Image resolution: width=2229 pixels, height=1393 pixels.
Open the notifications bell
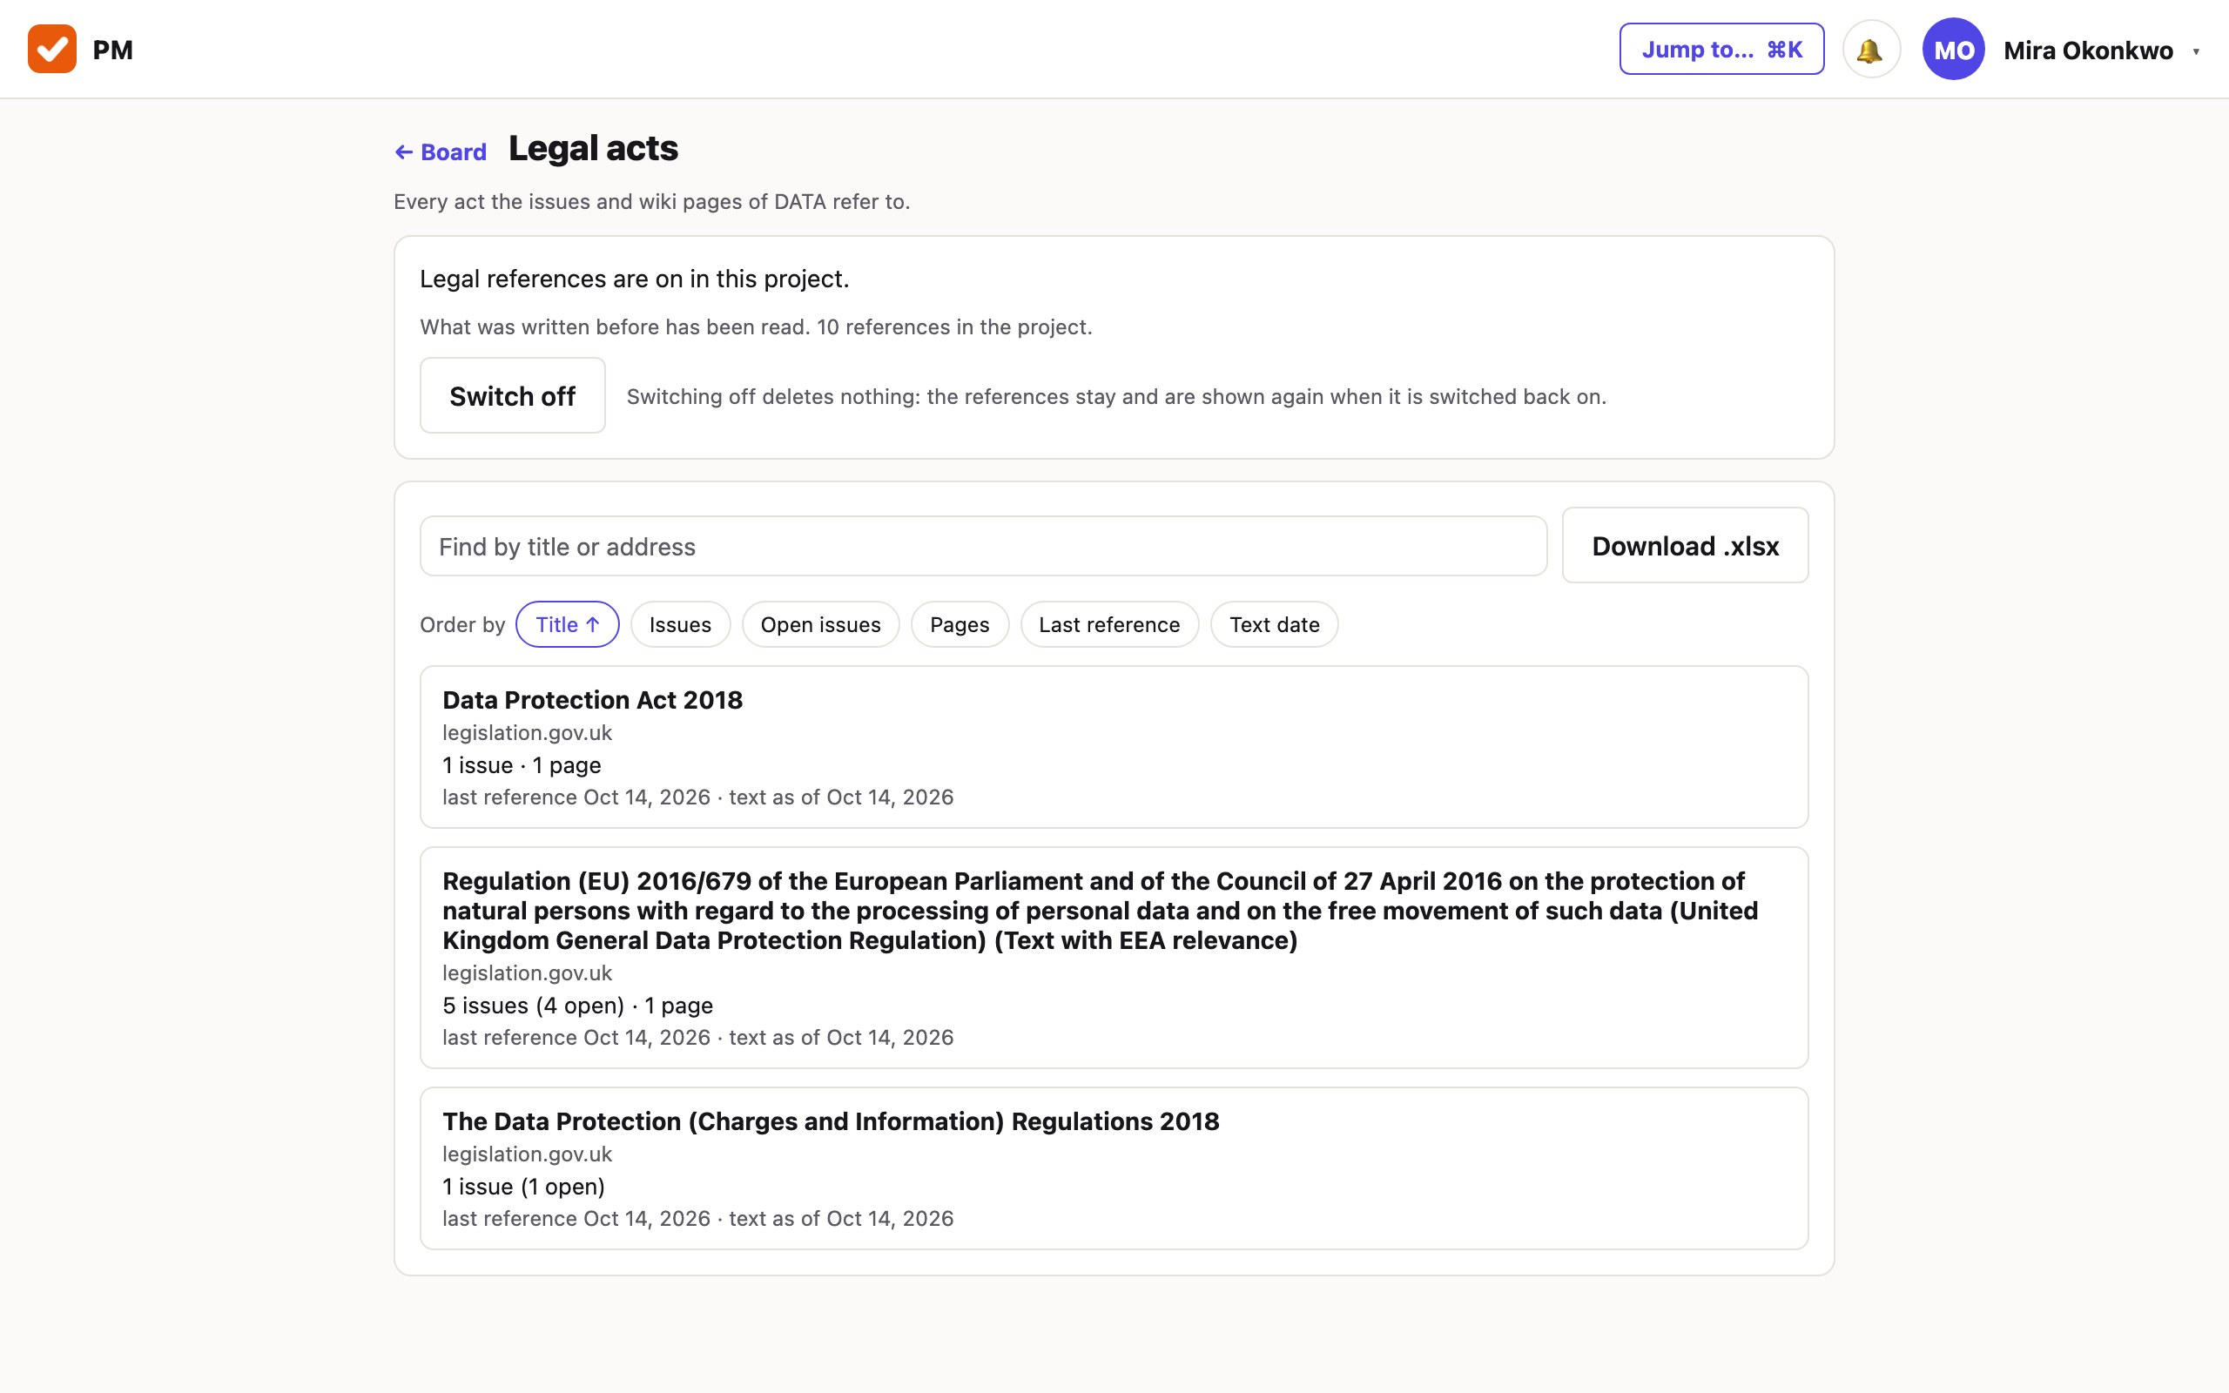[x=1870, y=50]
